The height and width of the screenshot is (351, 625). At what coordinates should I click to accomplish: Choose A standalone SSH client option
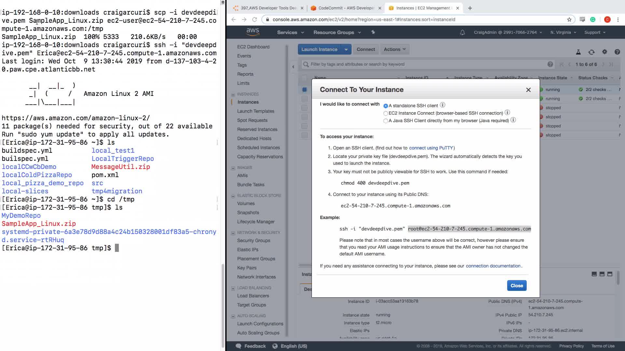point(386,106)
